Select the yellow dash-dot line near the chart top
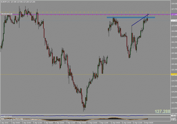 tap(85, 12)
